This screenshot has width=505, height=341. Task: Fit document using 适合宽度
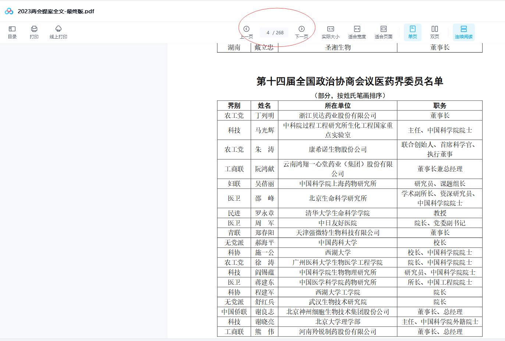pyautogui.click(x=357, y=32)
